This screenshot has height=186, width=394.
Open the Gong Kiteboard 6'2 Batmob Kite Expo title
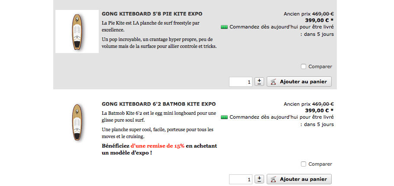(158, 104)
